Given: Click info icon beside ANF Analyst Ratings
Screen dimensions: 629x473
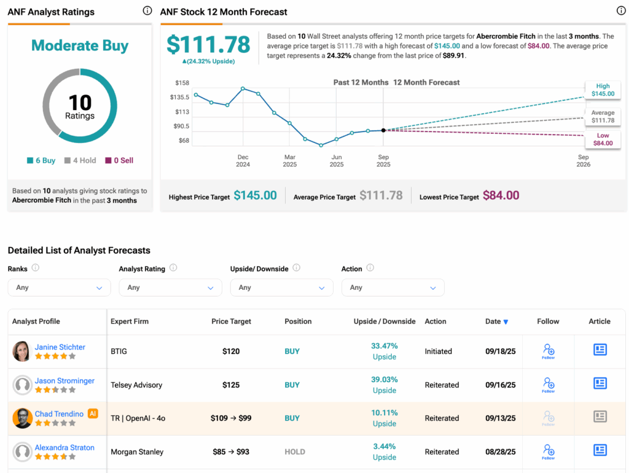Looking at the screenshot, I should tap(147, 10).
